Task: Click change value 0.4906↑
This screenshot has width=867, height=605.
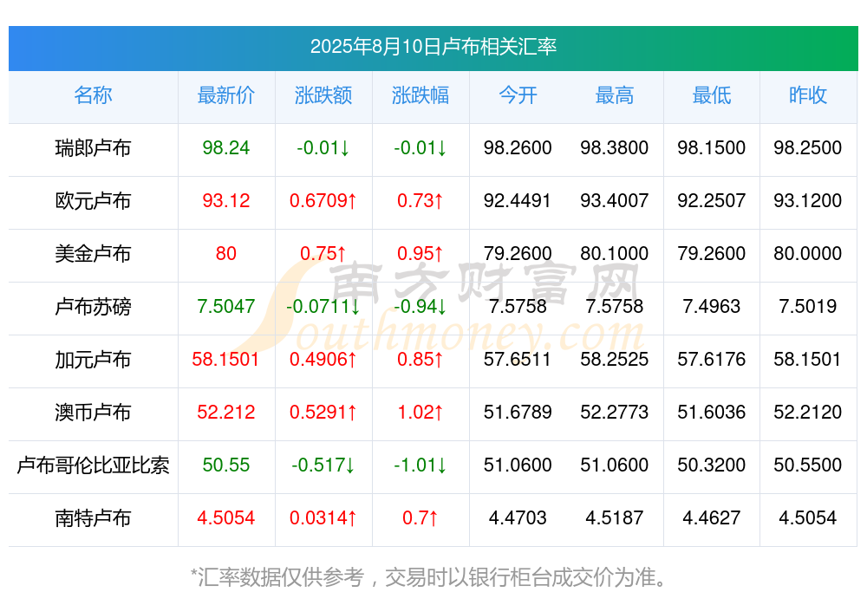Action: coord(323,360)
